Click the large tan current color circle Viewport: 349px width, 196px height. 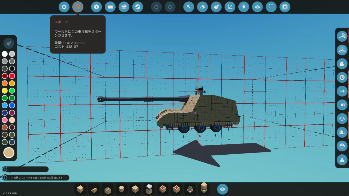click(9, 153)
